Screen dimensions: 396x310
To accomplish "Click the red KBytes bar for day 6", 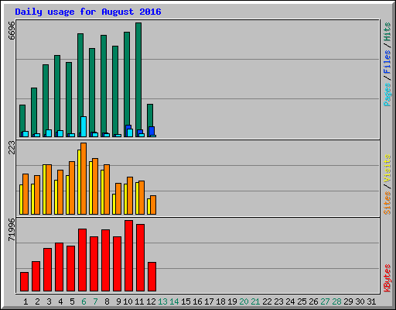I will tap(82, 260).
